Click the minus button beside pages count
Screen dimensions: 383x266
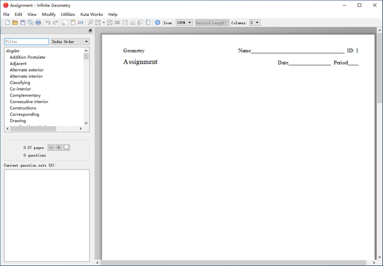coord(51,148)
